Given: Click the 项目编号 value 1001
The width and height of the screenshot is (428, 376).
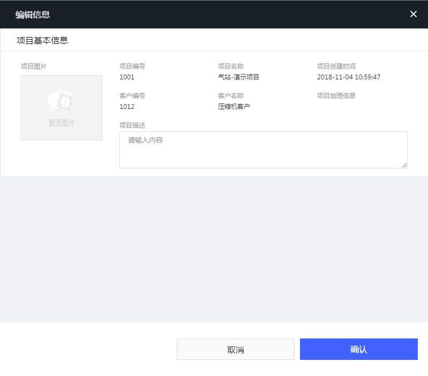Looking at the screenshot, I should 127,77.
